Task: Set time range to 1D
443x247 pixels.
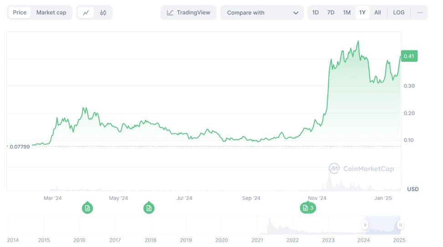Action: coord(316,13)
